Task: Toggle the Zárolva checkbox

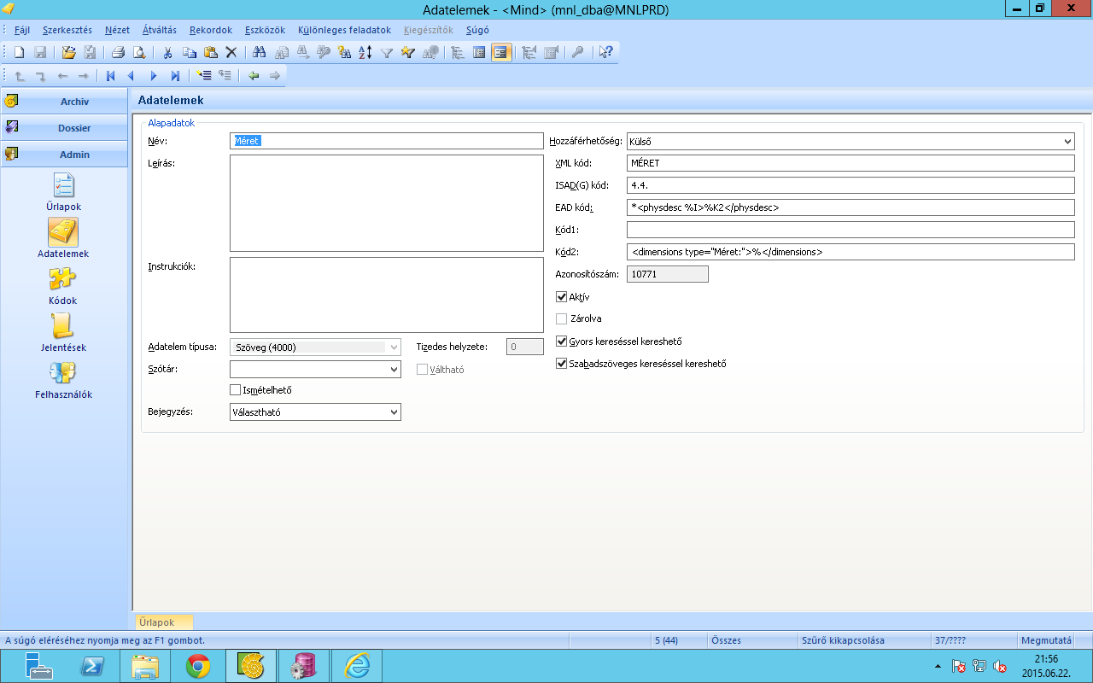Action: point(561,318)
